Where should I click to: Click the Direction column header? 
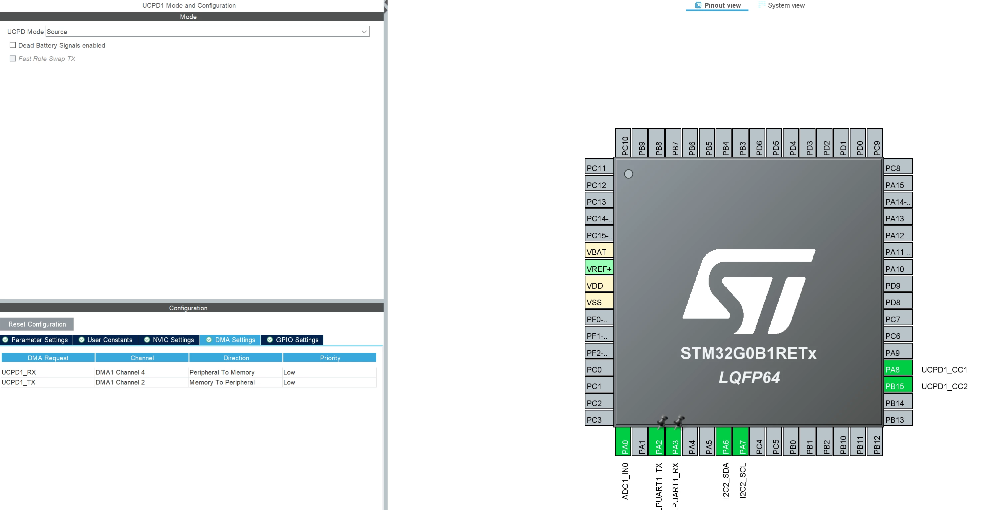point(236,358)
